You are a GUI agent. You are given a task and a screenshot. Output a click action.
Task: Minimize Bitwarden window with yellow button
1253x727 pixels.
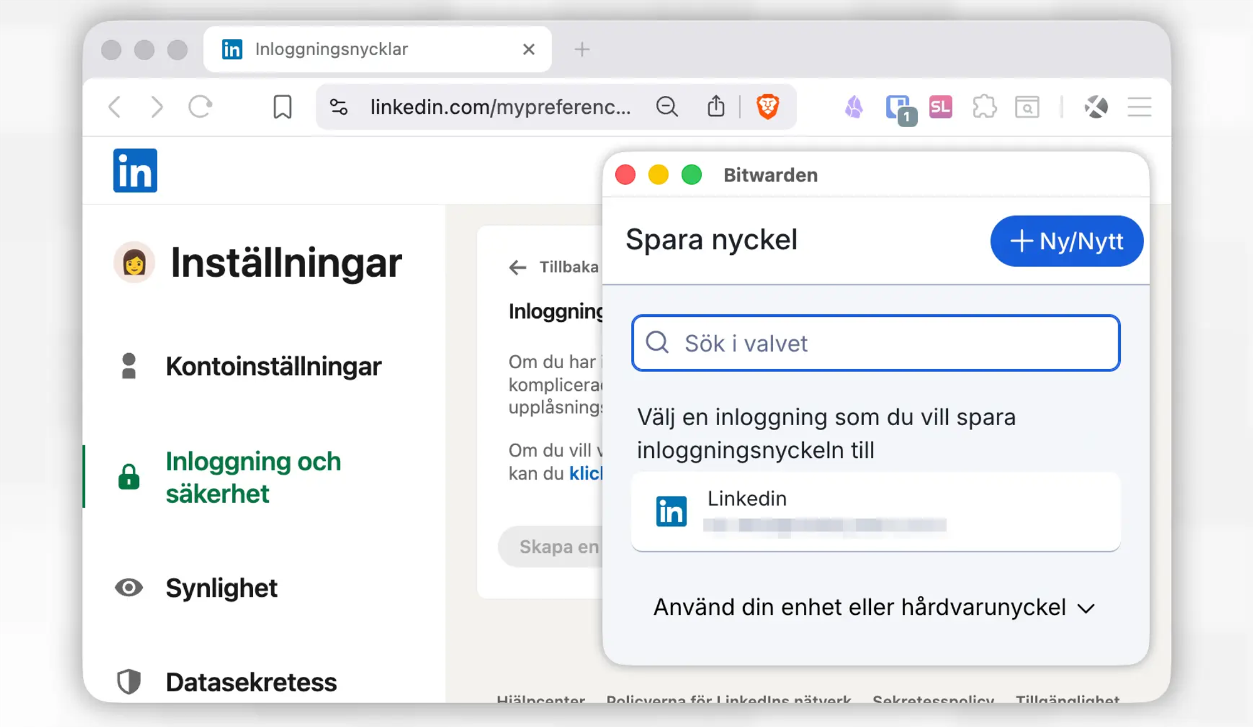(x=658, y=175)
